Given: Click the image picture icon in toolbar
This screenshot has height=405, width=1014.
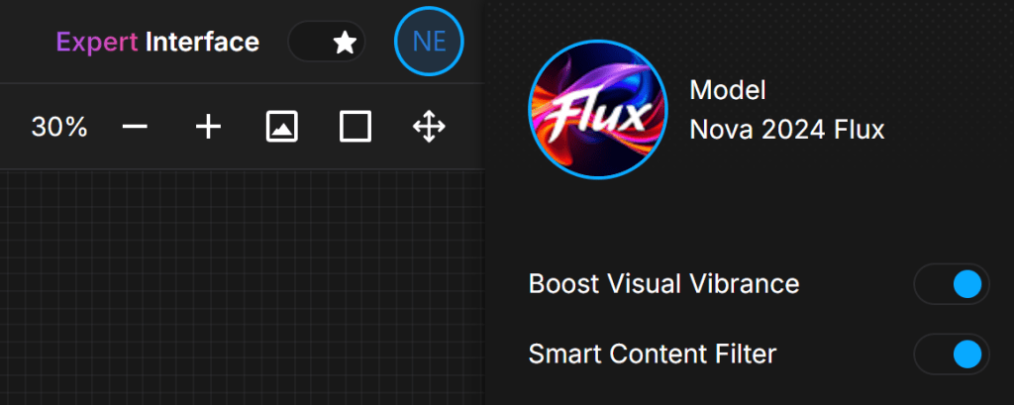Looking at the screenshot, I should 282,127.
